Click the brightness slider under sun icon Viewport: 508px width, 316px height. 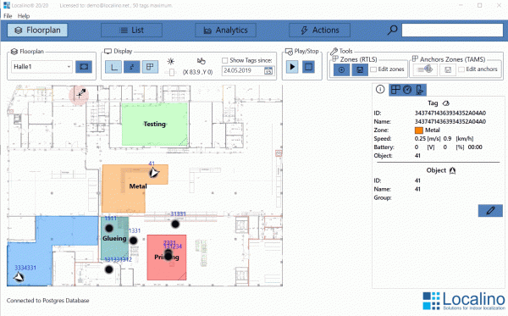171,72
